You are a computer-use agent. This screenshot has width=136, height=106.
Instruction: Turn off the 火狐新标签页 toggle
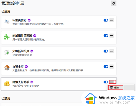coord(106,51)
